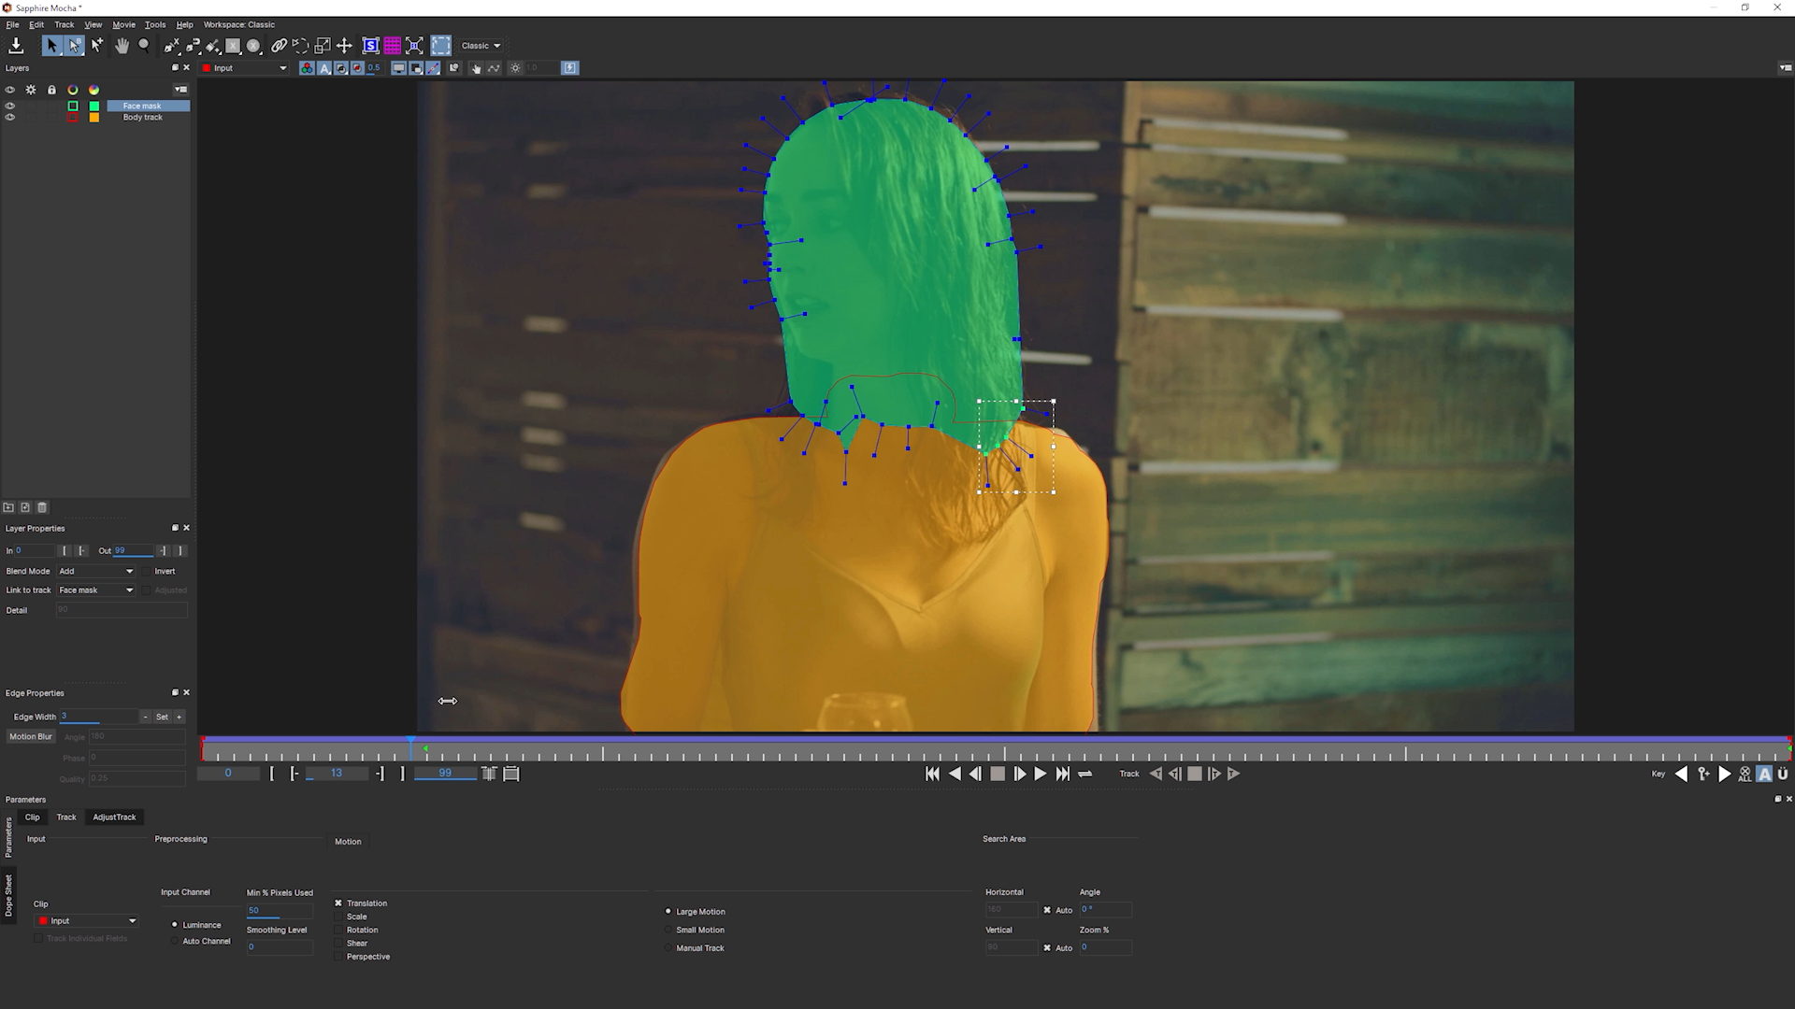This screenshot has width=1795, height=1009.
Task: Expand the Link to track dropdown
Action: (96, 590)
